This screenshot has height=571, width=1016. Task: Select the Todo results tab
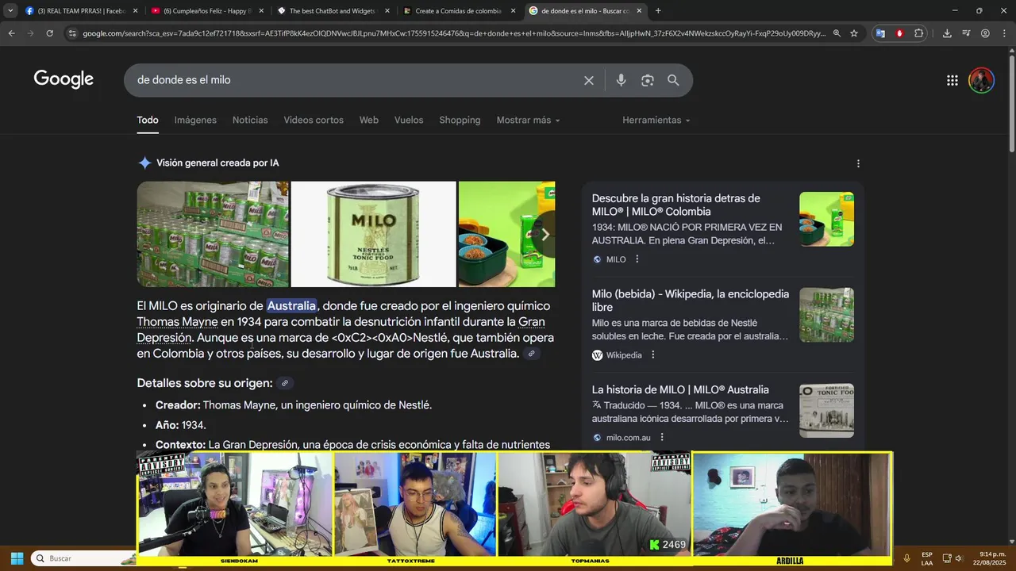pyautogui.click(x=148, y=120)
